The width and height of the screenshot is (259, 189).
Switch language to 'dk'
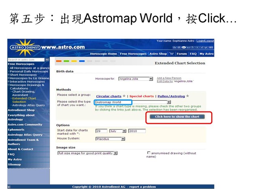pyautogui.click(x=179, y=47)
